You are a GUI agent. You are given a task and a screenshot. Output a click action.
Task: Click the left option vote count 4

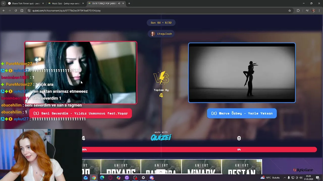pyautogui.click(x=84, y=138)
